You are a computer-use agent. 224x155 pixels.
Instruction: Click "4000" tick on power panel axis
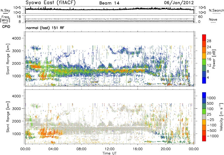click(x=17, y=38)
